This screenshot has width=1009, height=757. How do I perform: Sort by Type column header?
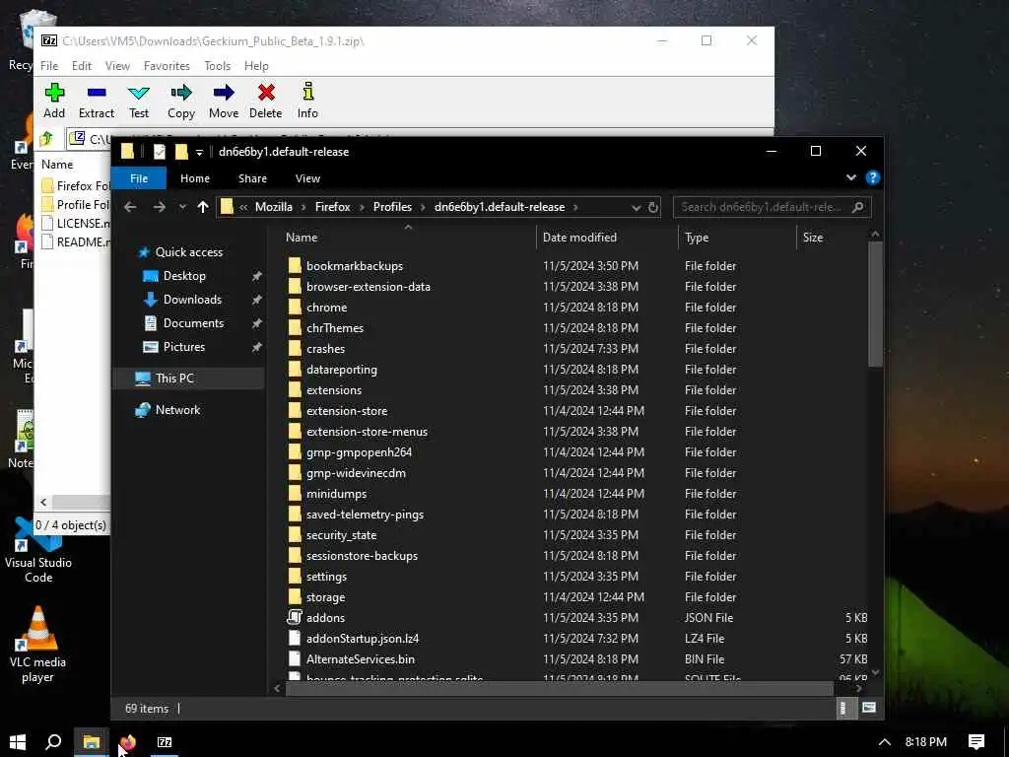[x=697, y=237]
